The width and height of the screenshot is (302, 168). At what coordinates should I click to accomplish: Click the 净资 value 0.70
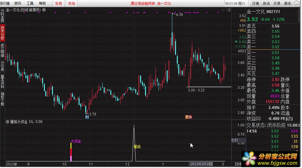pyautogui.click(x=275, y=113)
